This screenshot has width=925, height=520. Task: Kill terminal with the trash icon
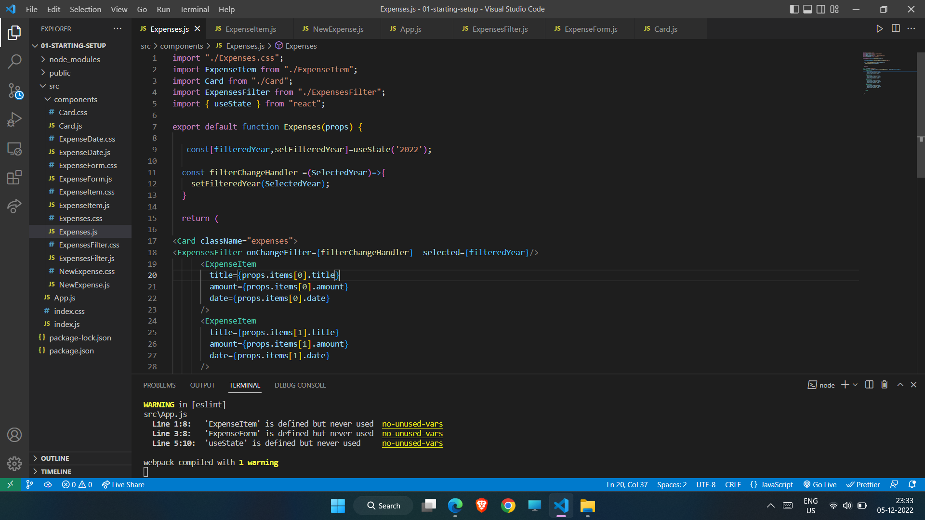pos(885,385)
